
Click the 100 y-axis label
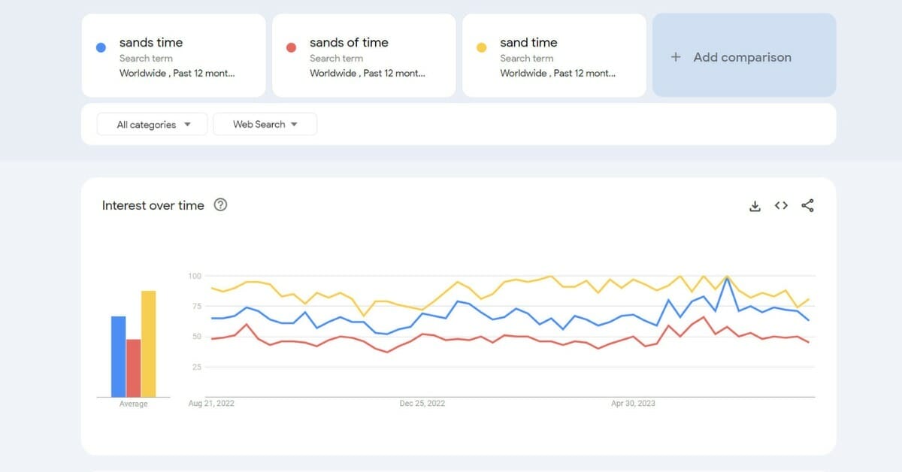[x=195, y=276]
